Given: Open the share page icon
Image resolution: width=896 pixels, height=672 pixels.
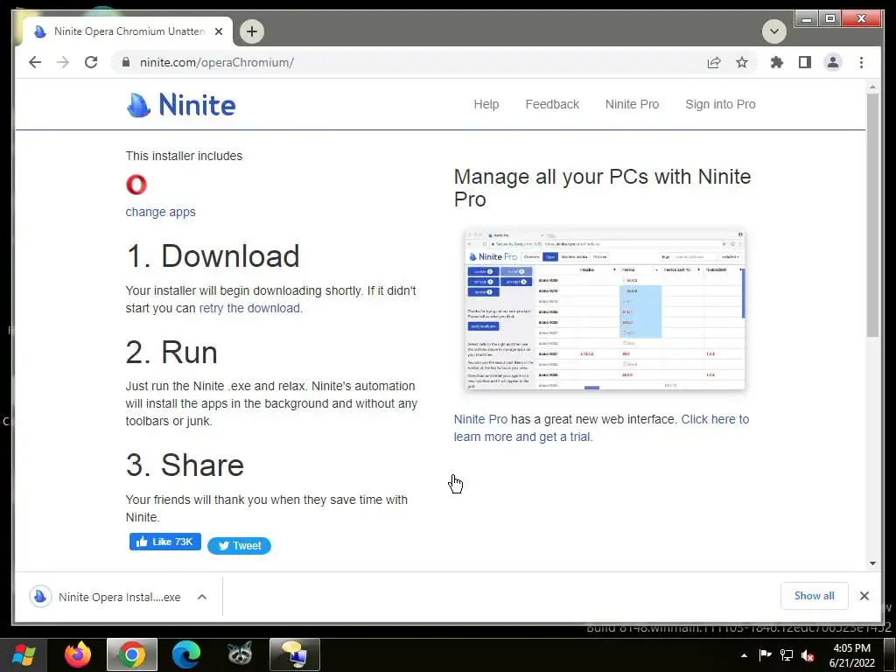Looking at the screenshot, I should pos(714,62).
